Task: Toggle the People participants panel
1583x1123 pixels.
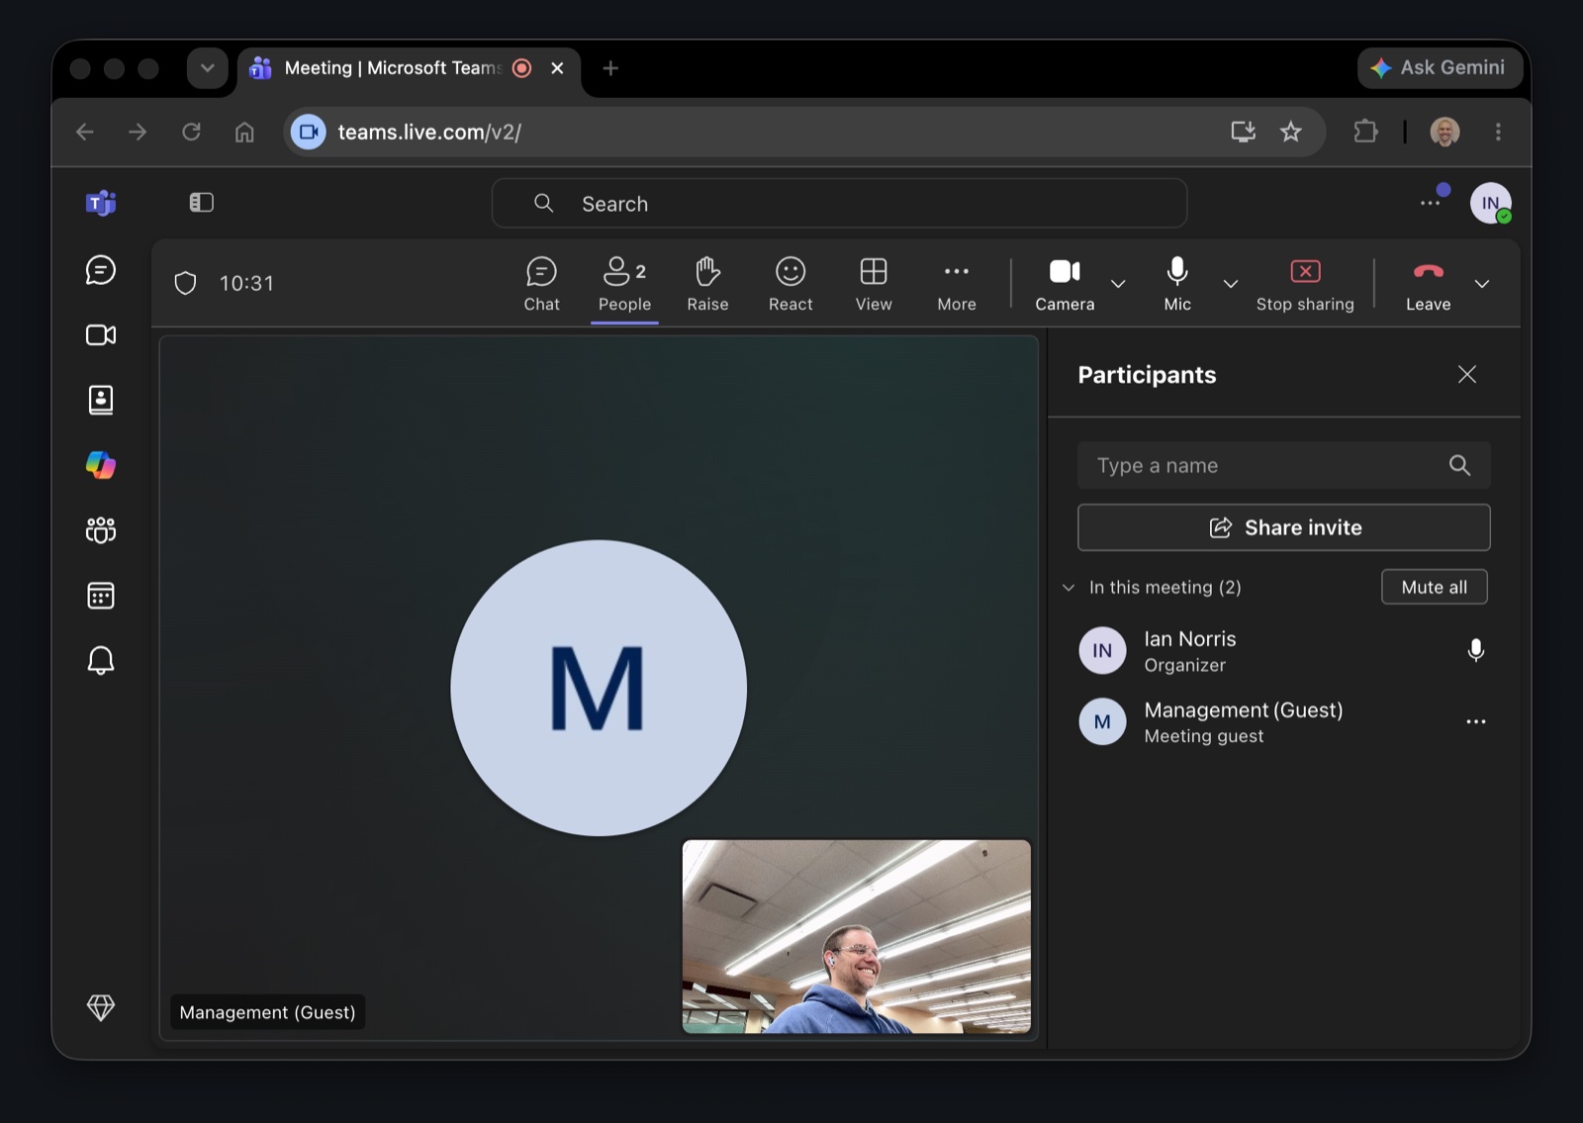Action: coord(624,284)
